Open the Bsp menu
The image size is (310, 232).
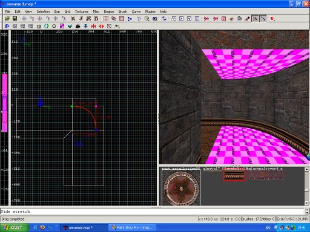pyautogui.click(x=57, y=11)
